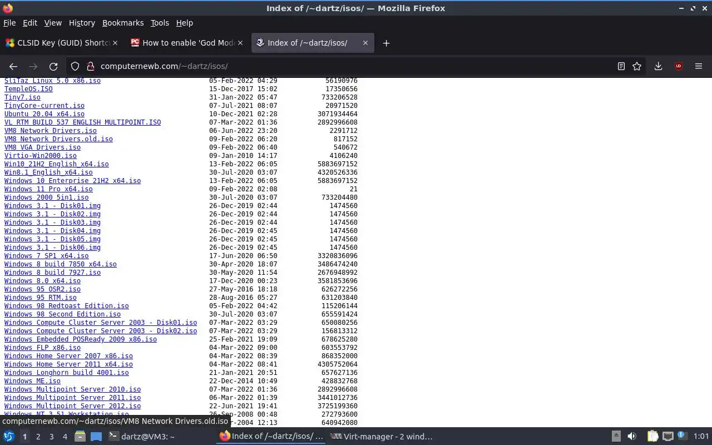This screenshot has height=445, width=712.
Task: Click the Windows_ME.iso link
Action: [x=32, y=381]
